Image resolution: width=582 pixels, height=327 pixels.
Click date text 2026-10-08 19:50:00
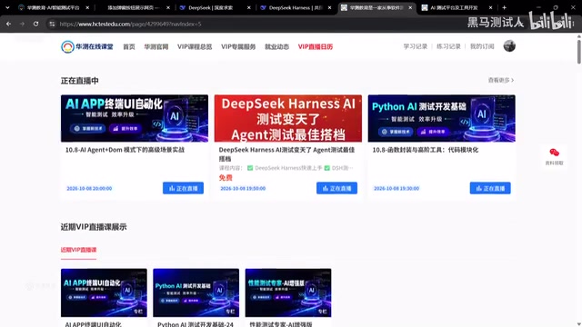pyautogui.click(x=243, y=188)
